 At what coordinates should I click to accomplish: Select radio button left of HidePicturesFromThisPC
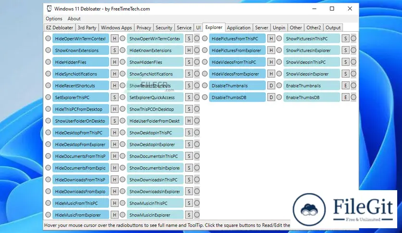[204, 39]
